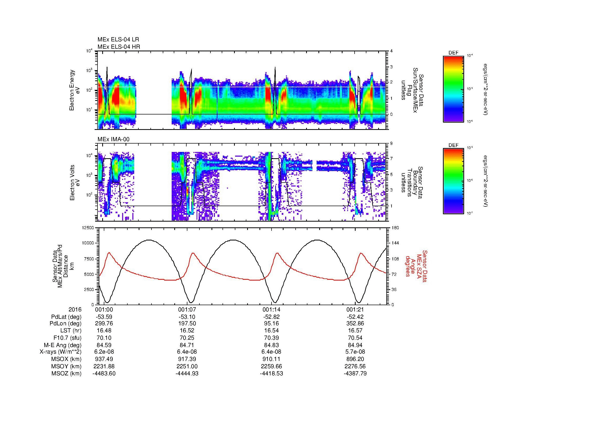Screen dimensions: 613x433
Task: Click MSOX value '937.49'
Action: pyautogui.click(x=104, y=359)
